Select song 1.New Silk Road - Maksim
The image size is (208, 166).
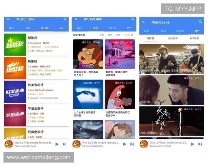point(41,90)
